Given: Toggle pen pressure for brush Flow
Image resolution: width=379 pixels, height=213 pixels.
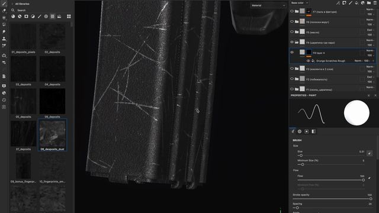Looking at the screenshot, I should click(370, 178).
